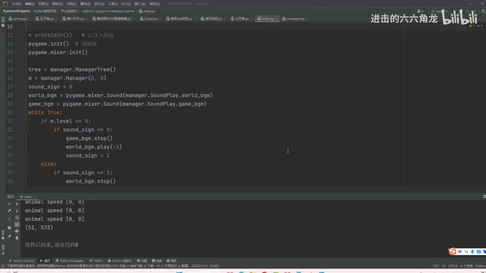Open the Python 控制台 tool window
This screenshot has width=486, height=273.
click(x=119, y=261)
